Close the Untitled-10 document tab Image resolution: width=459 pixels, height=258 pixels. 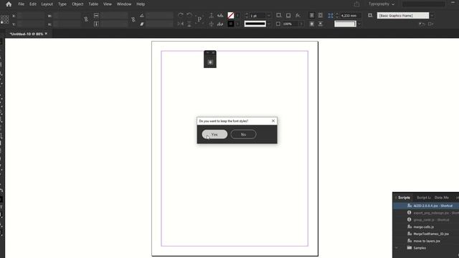click(x=46, y=34)
